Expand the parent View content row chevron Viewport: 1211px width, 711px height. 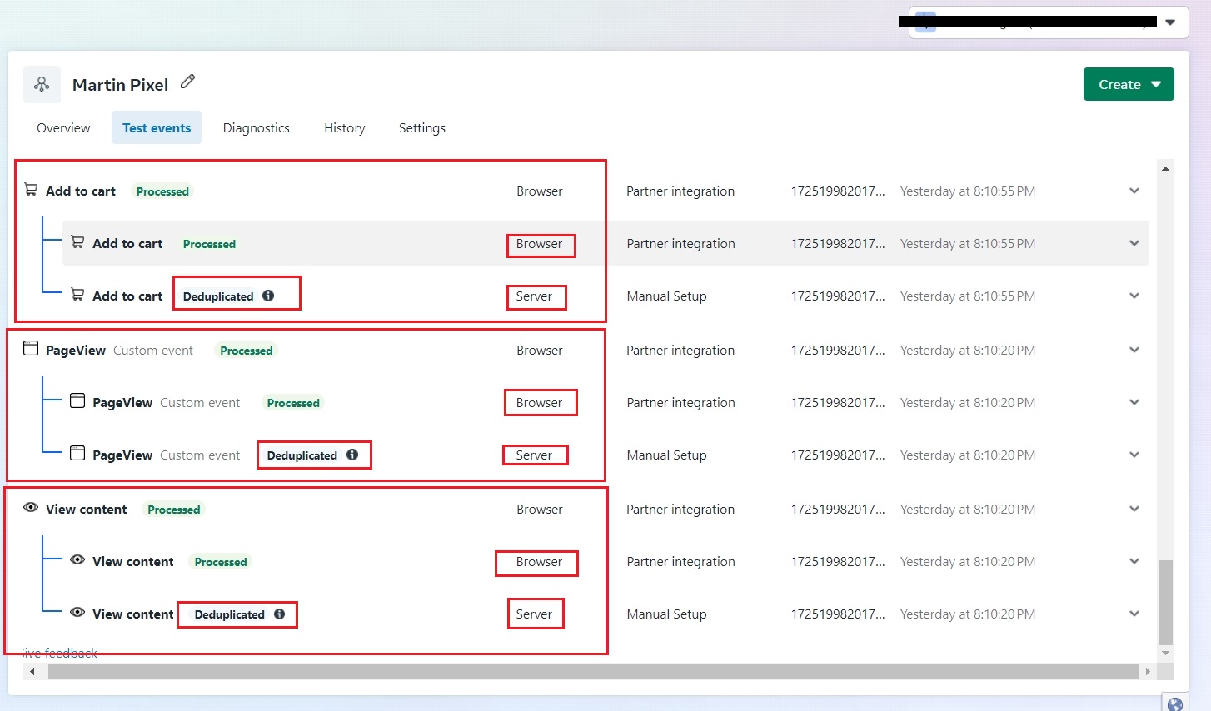[1134, 509]
